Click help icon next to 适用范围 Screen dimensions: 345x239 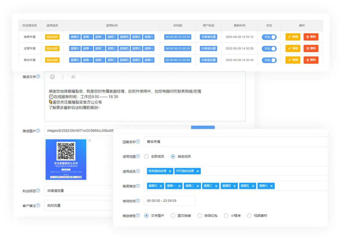(138, 156)
